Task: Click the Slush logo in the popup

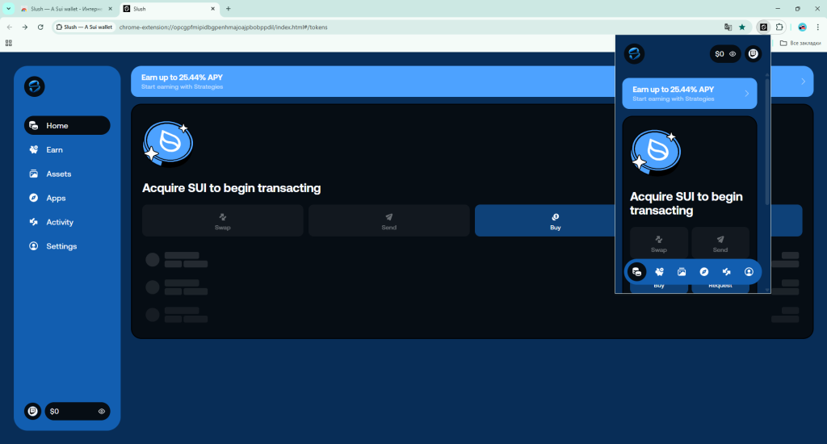Action: click(x=634, y=54)
